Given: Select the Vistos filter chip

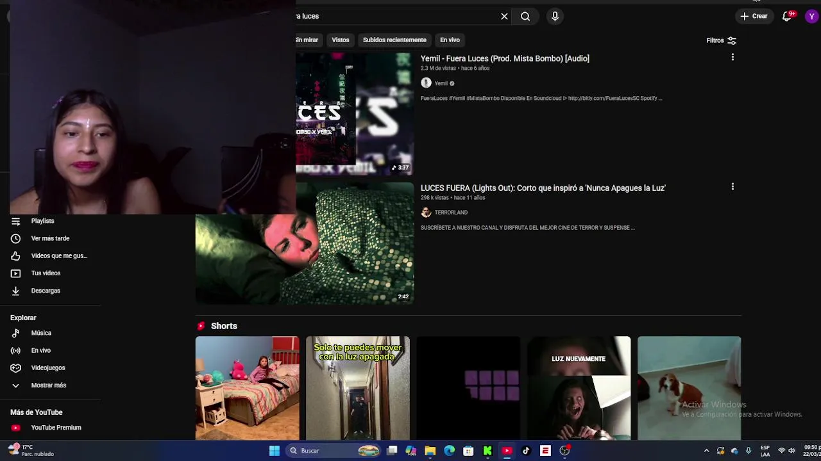Looking at the screenshot, I should pos(341,40).
